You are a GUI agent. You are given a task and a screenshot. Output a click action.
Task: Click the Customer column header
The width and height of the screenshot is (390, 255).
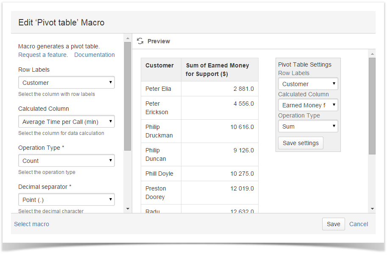[x=159, y=66]
